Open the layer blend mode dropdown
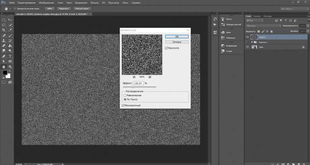The height and width of the screenshot is (165, 310). (263, 26)
